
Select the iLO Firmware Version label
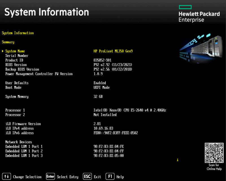pos(23,124)
